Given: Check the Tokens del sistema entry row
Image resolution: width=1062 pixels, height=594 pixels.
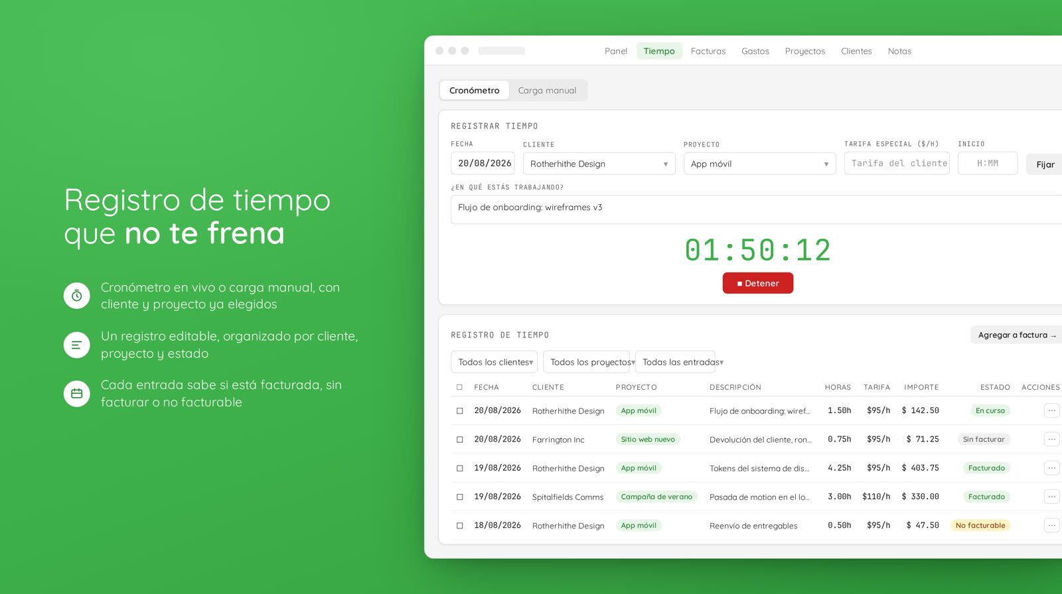Looking at the screenshot, I should pos(459,468).
